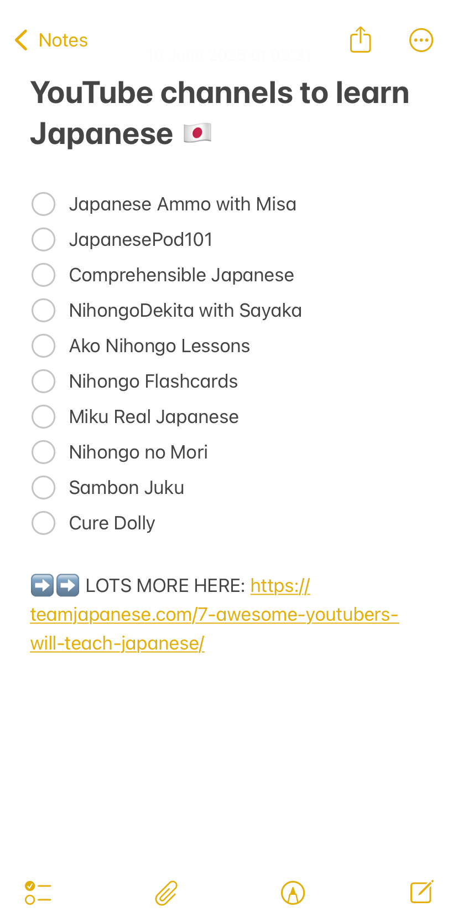Check the Sambon Juku circle
This screenshot has height=917, width=458.
pyautogui.click(x=44, y=487)
